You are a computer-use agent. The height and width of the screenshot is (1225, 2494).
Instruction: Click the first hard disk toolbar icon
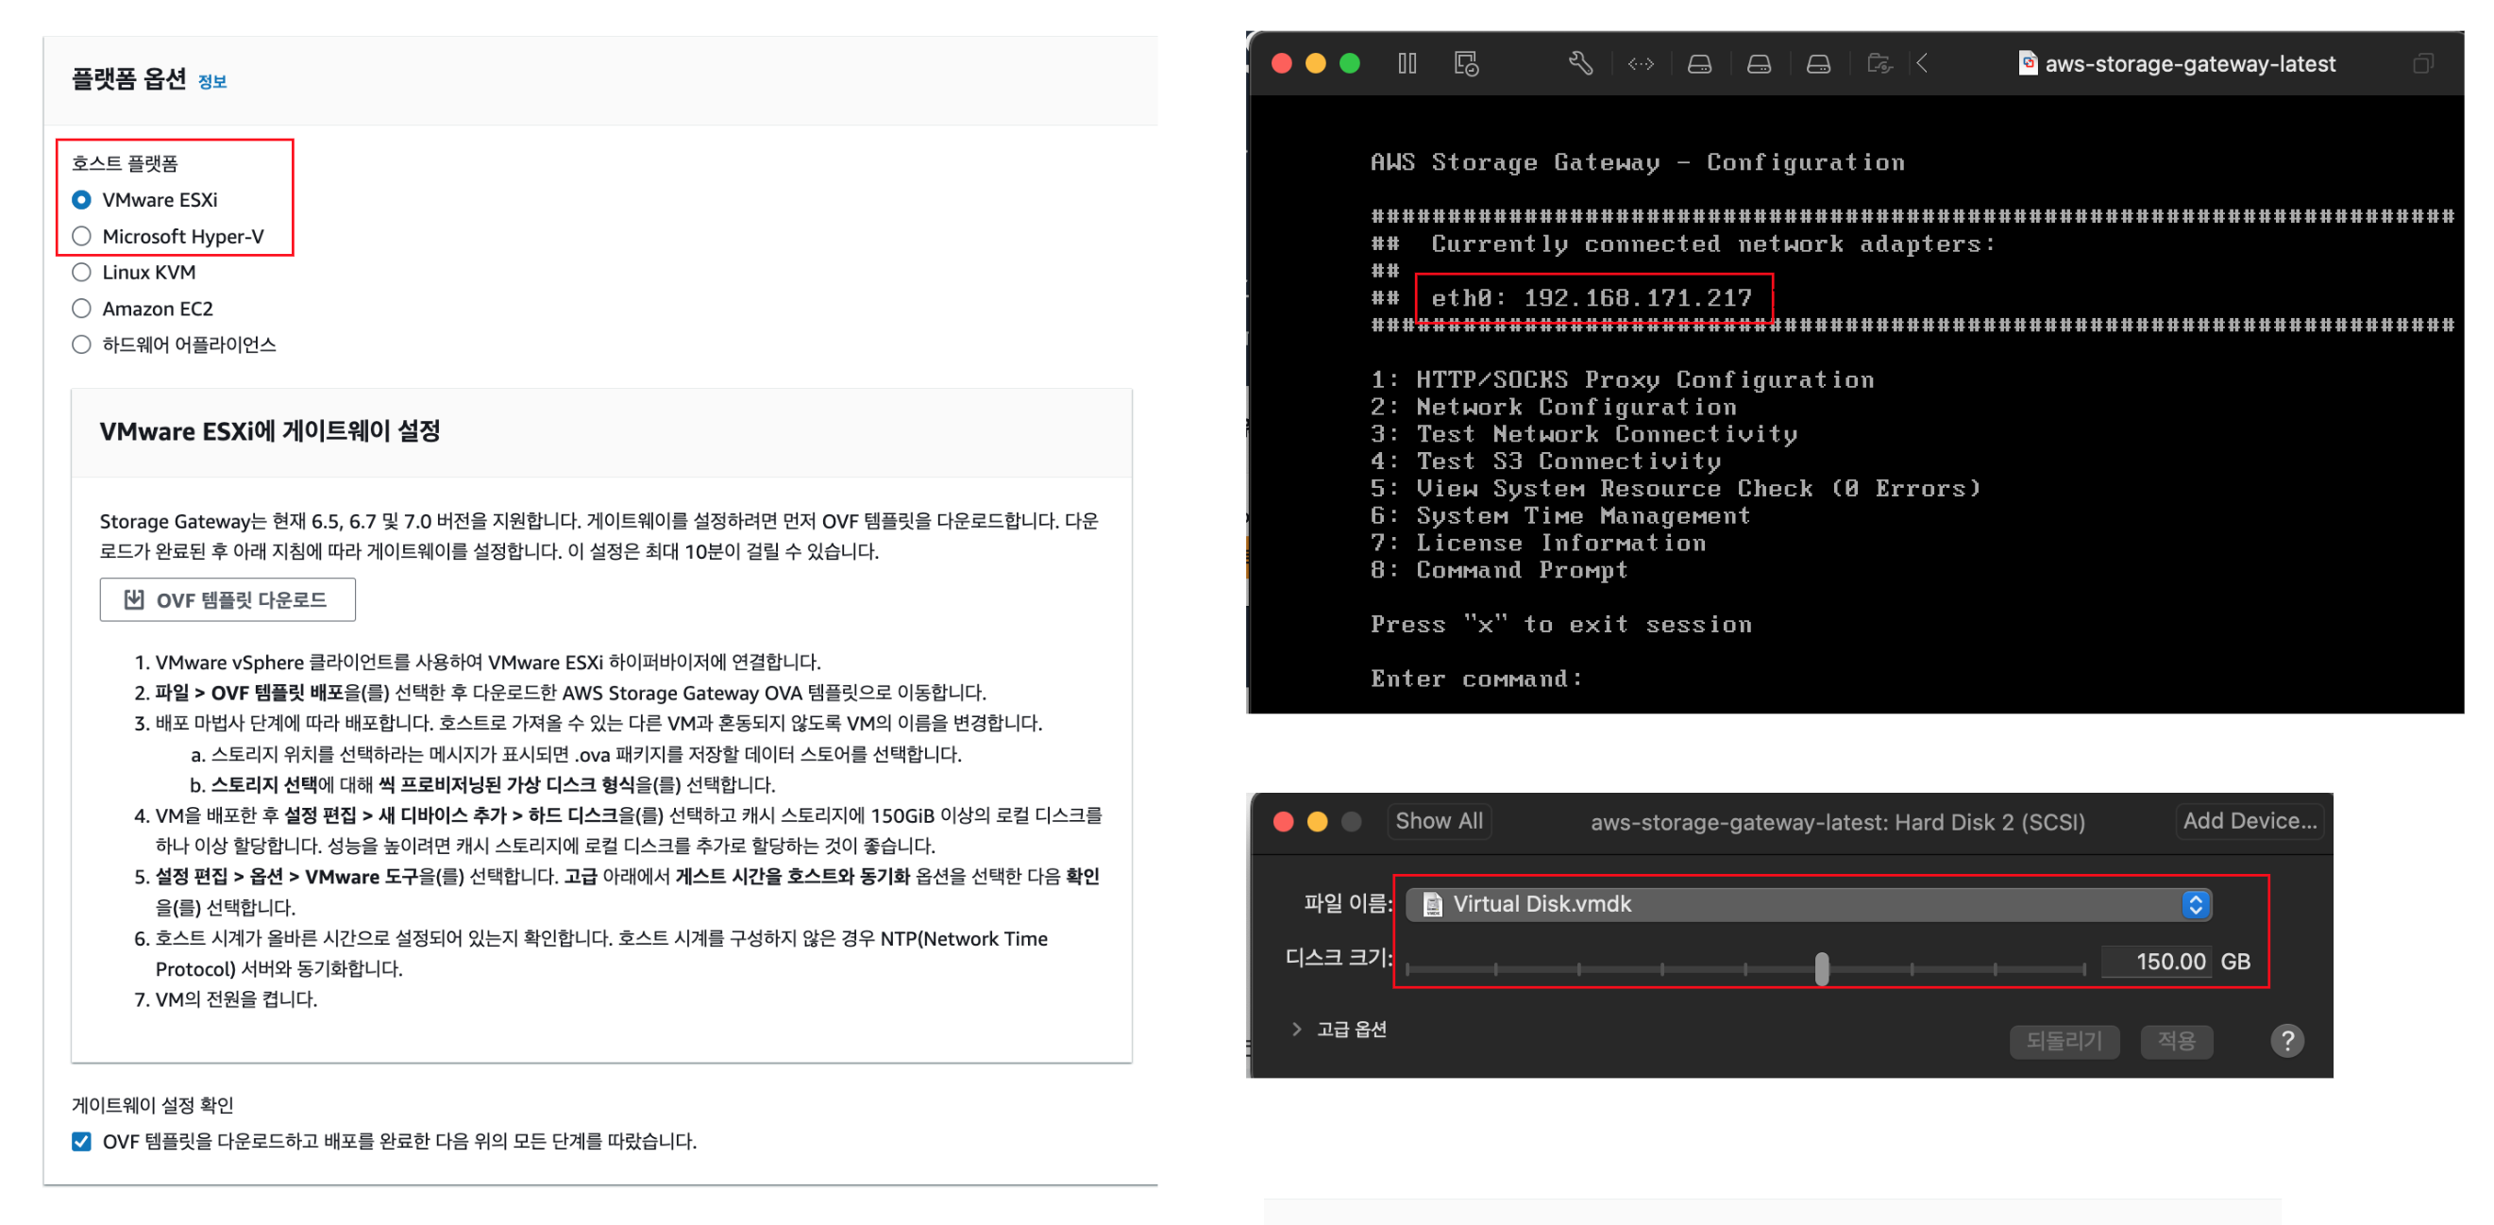click(x=1701, y=62)
